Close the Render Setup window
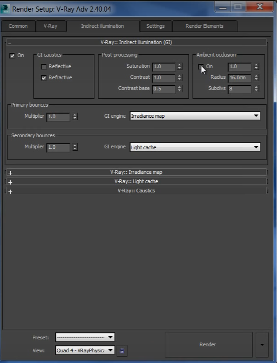Image resolution: width=277 pixels, height=363 pixels. [260, 6]
